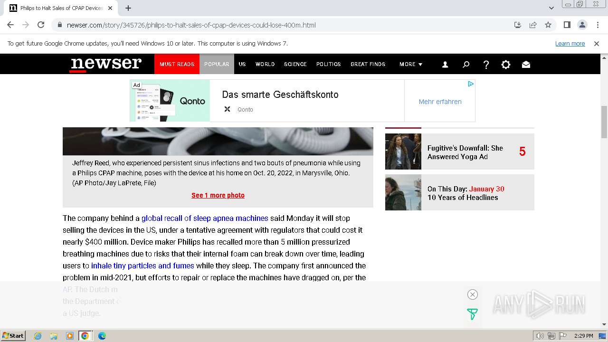Screen dimensions: 608x342
Task: Open the WORLD news section
Action: [x=265, y=64]
